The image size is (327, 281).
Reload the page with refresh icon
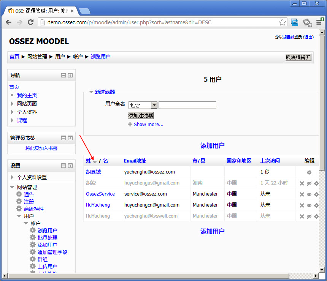[x=31, y=22]
